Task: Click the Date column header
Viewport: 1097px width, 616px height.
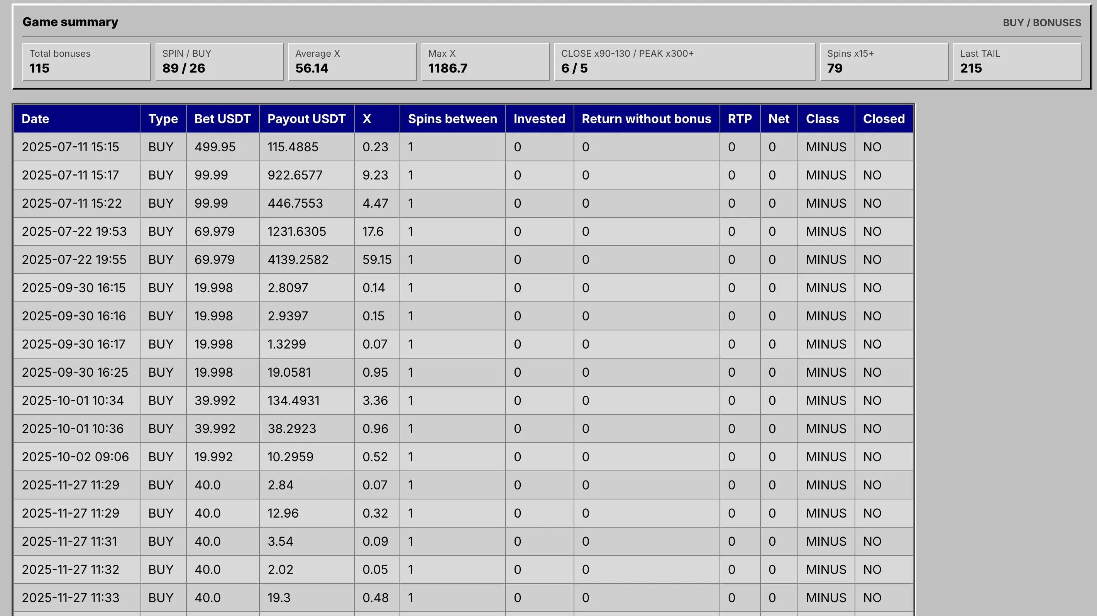Action: [x=77, y=119]
